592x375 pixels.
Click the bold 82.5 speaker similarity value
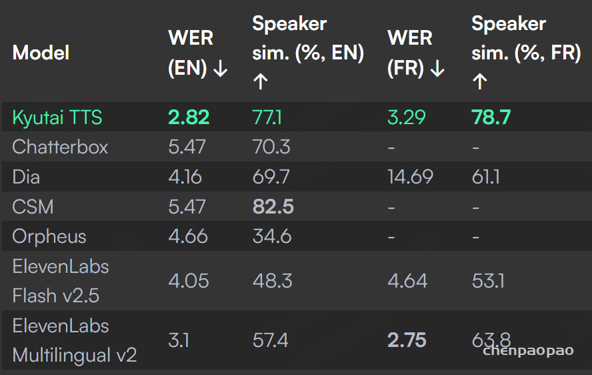273,207
